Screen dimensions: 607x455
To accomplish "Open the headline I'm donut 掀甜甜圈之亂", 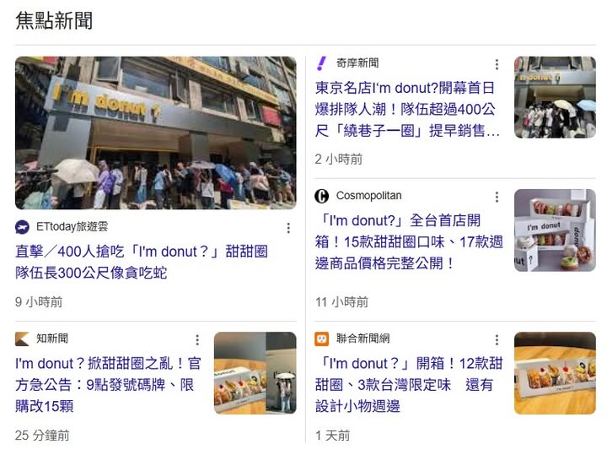I will tap(108, 385).
